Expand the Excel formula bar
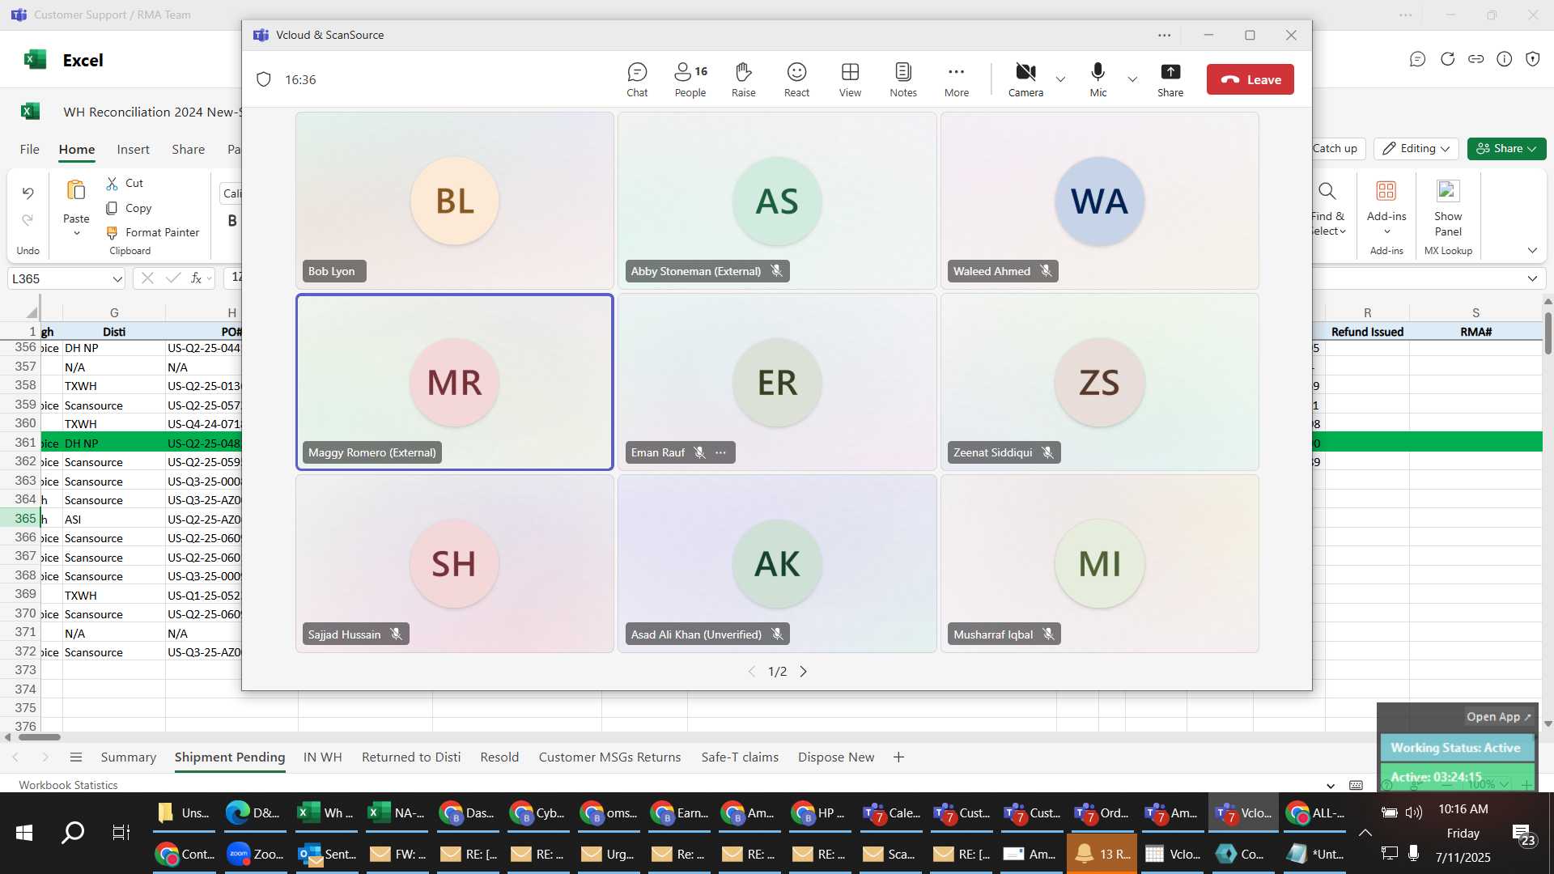1554x874 pixels. pos(1532,278)
